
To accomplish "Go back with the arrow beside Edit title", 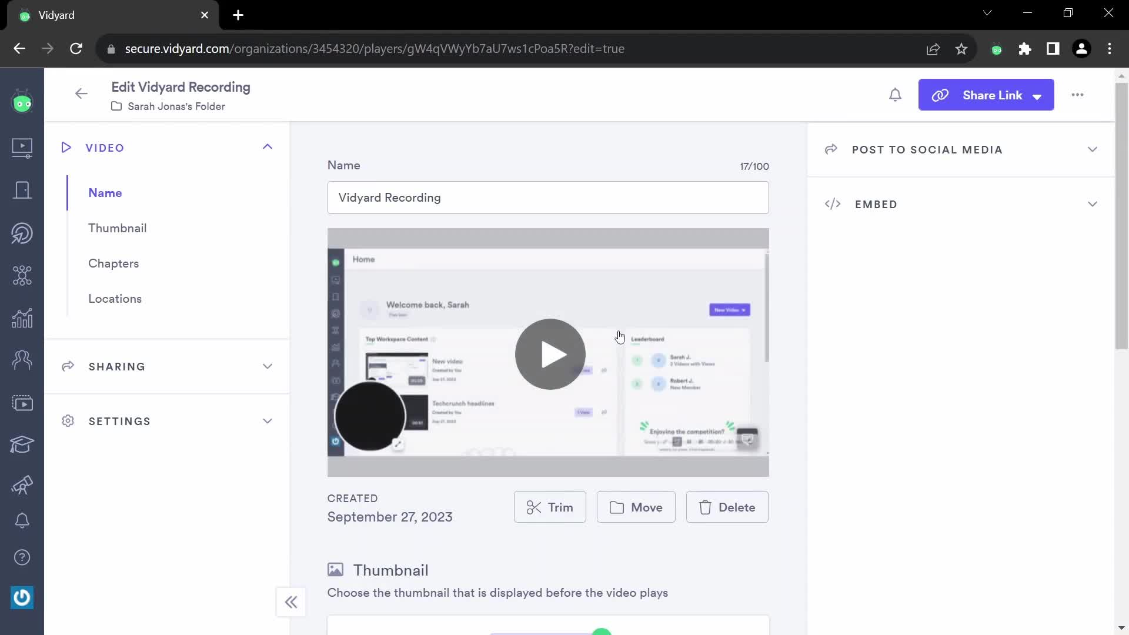I will click(x=81, y=93).
